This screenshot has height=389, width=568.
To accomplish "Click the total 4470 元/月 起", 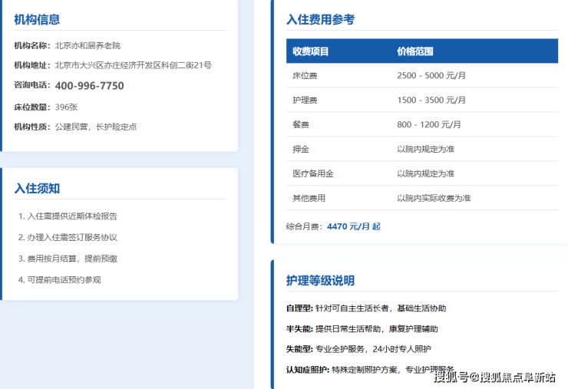I will [354, 227].
